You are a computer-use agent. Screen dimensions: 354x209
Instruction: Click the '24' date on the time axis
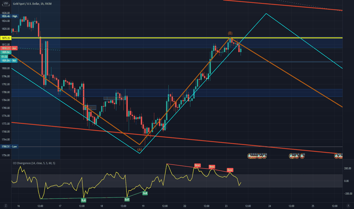pyautogui.click(x=270, y=206)
